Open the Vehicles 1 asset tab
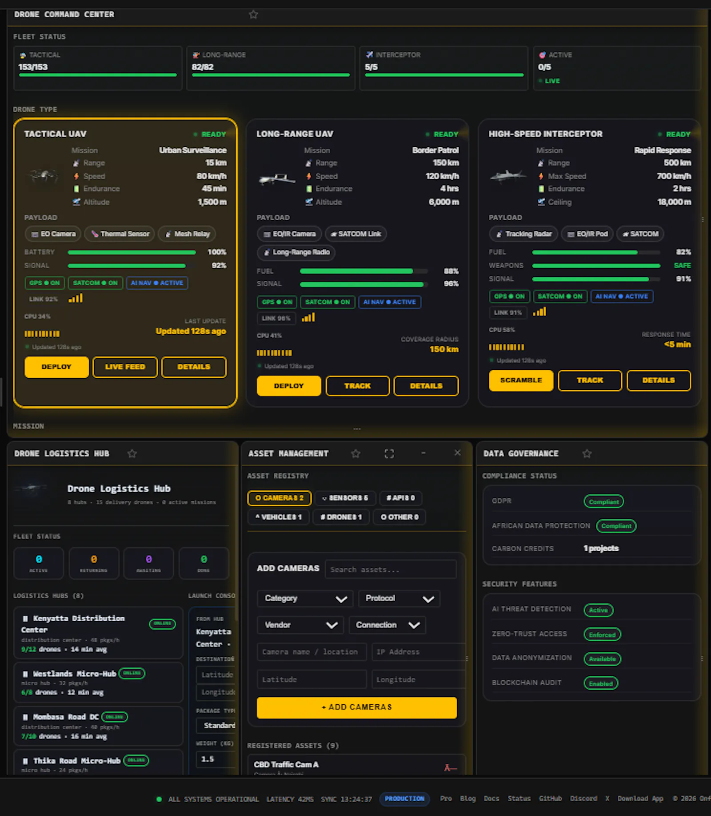 tap(279, 517)
